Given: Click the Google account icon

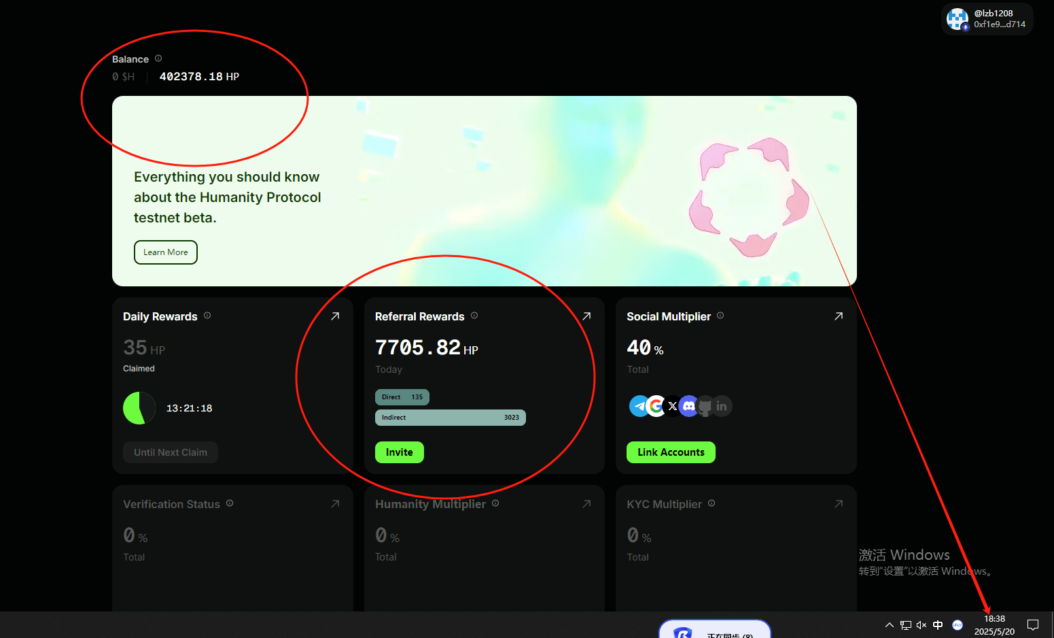Looking at the screenshot, I should coord(656,406).
